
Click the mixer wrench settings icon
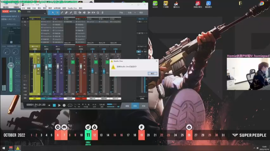[x=25, y=25]
